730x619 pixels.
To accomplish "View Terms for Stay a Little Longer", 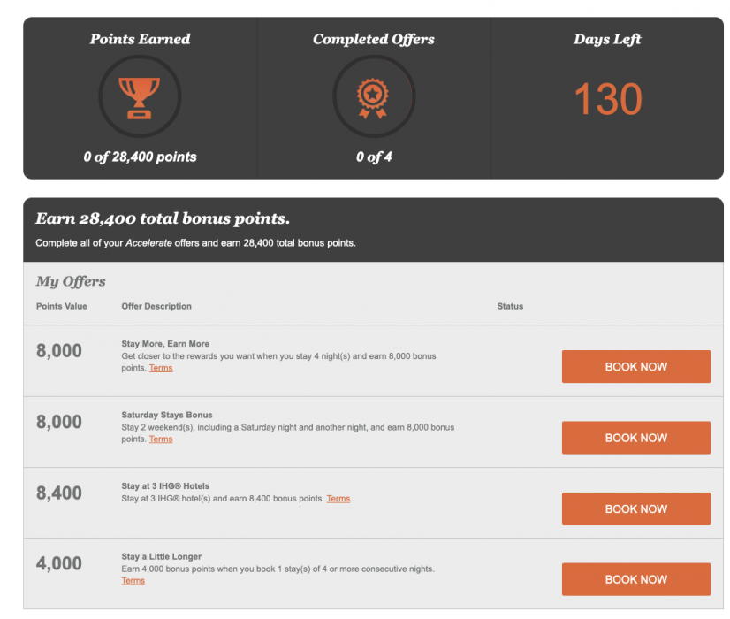I will [133, 581].
